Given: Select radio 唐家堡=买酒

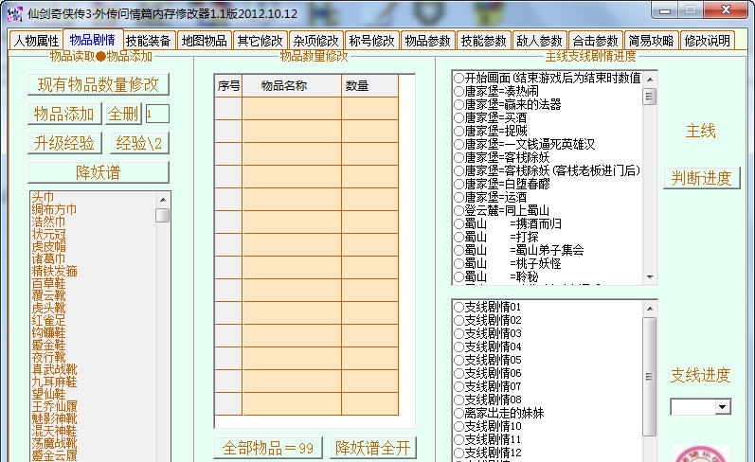Looking at the screenshot, I should [x=458, y=118].
